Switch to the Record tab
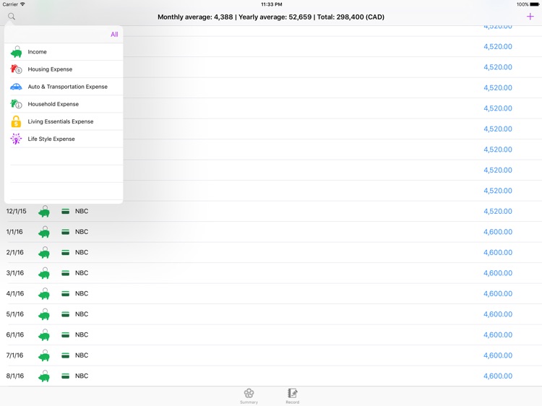 click(x=293, y=396)
